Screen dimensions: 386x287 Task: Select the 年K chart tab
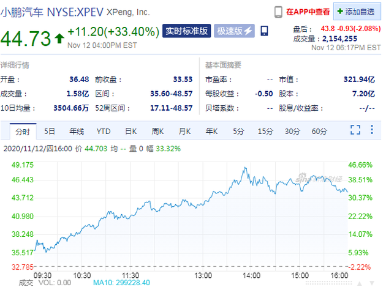(x=212, y=132)
